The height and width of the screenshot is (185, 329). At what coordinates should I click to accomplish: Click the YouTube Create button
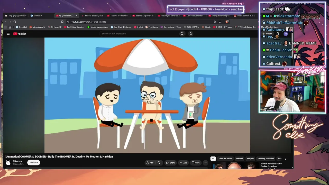267,34
